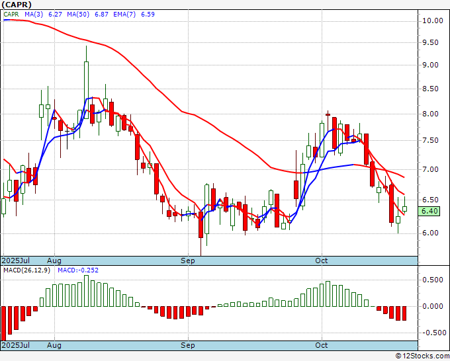
Task: Click Oct on the price chart date axis
Action: tap(321, 261)
